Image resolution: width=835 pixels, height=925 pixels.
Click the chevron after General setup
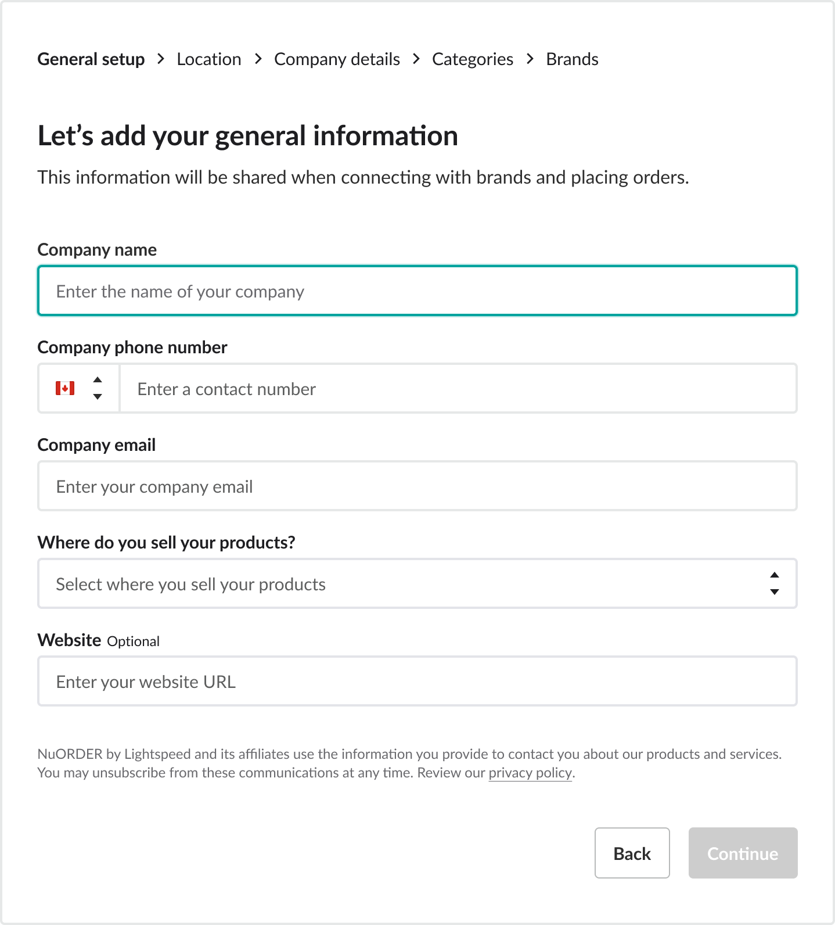[x=161, y=59]
